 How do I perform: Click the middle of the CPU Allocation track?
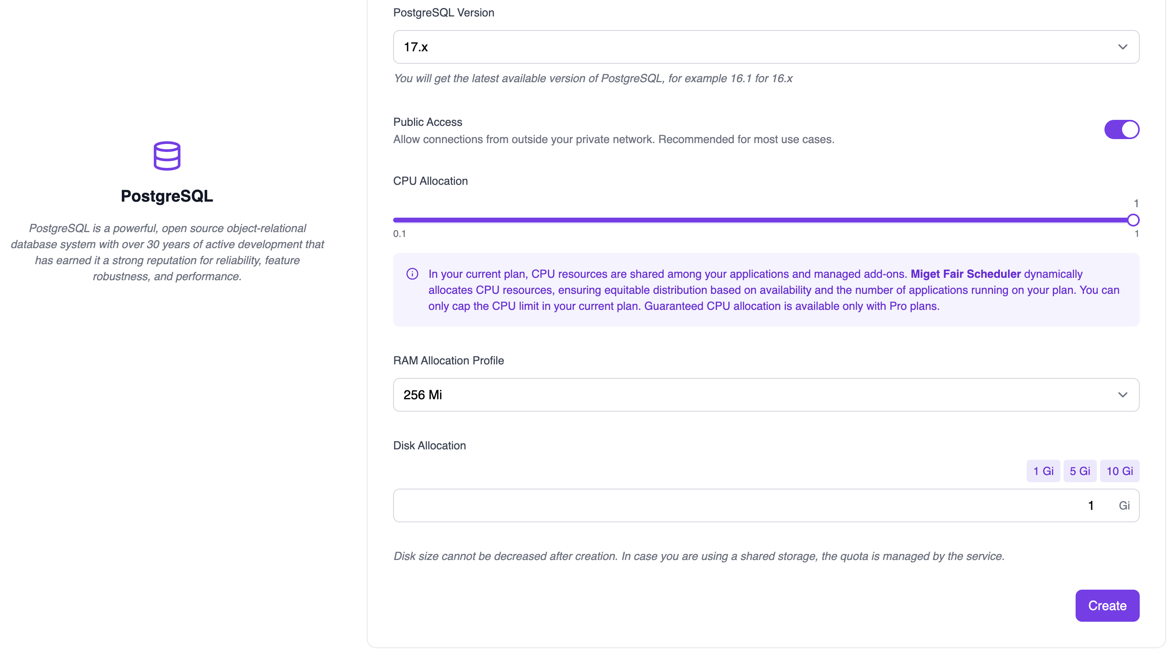tap(763, 220)
